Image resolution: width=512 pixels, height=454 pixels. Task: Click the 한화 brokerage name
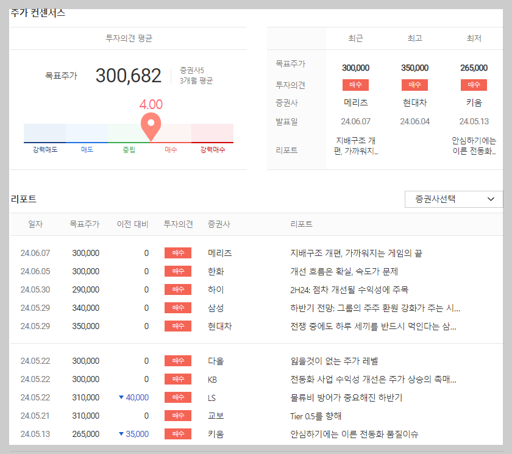point(216,271)
